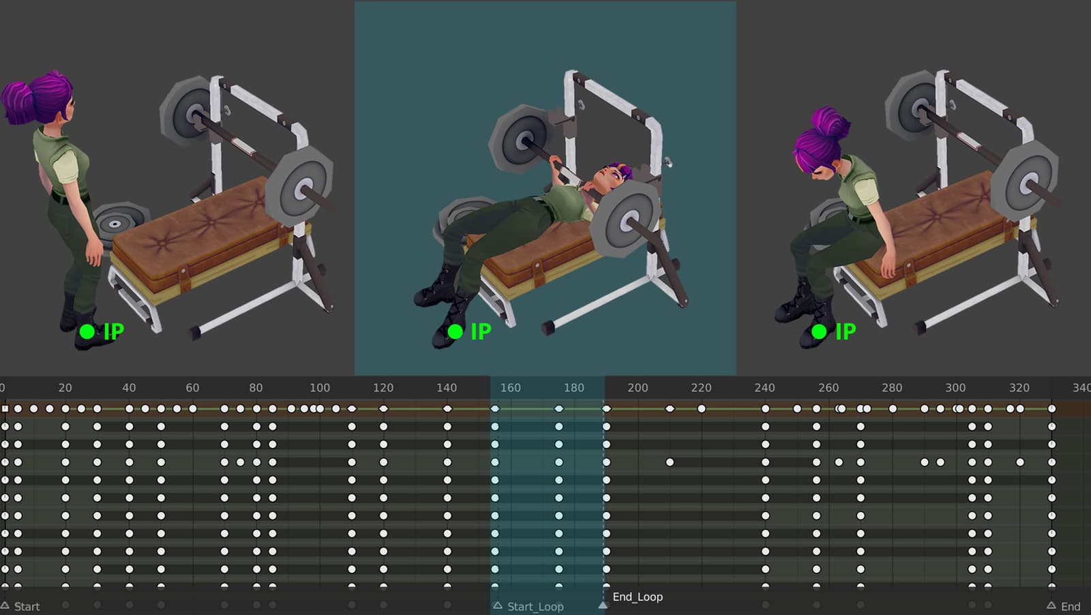Click the green IP dot in seated pose
1091x615 pixels.
(x=819, y=331)
